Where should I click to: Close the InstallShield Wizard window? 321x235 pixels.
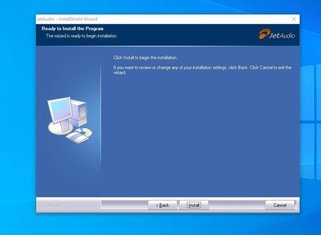[x=293, y=19]
